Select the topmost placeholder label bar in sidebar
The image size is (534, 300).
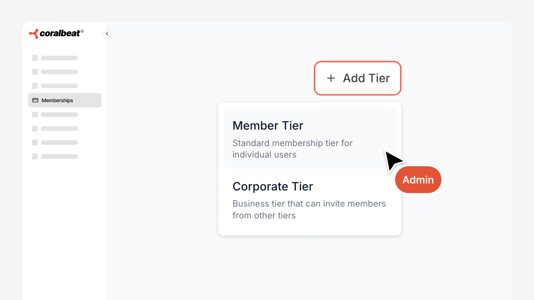(x=60, y=58)
